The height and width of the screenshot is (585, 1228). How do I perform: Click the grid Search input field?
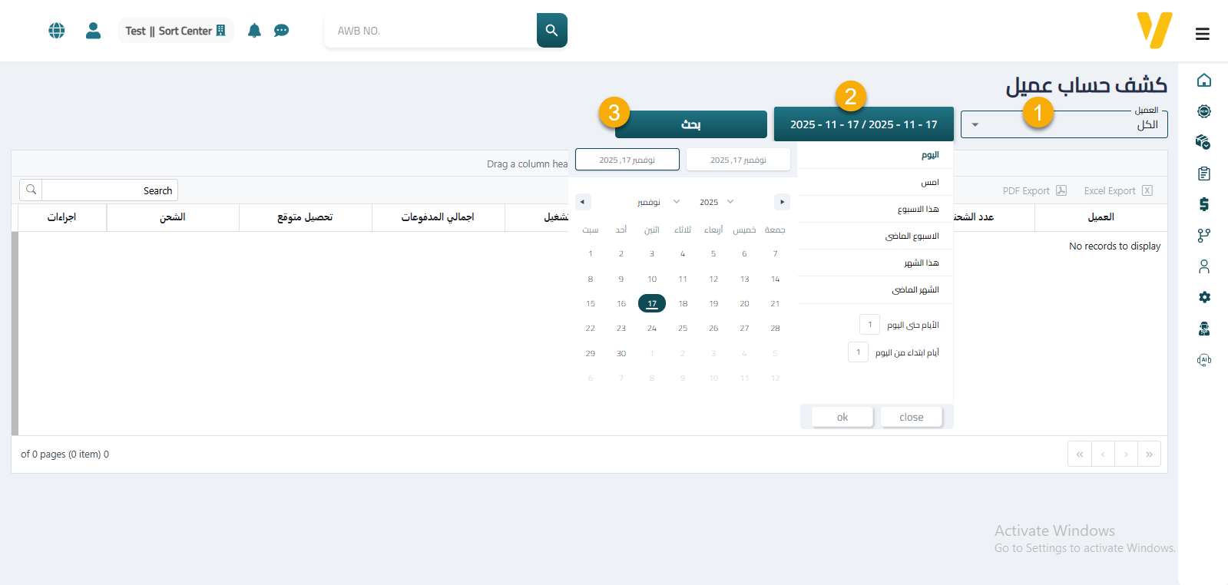pos(109,190)
